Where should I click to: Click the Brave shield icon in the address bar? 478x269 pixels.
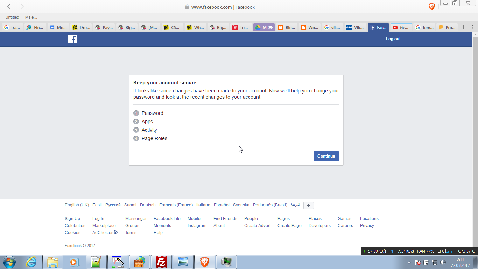pyautogui.click(x=432, y=6)
